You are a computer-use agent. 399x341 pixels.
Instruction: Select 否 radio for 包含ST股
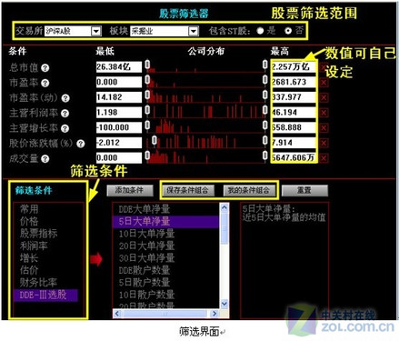[x=288, y=31]
